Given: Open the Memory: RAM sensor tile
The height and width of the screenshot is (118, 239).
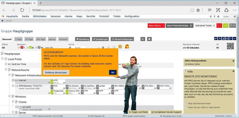Looking at the screenshot, I should click(73, 92).
